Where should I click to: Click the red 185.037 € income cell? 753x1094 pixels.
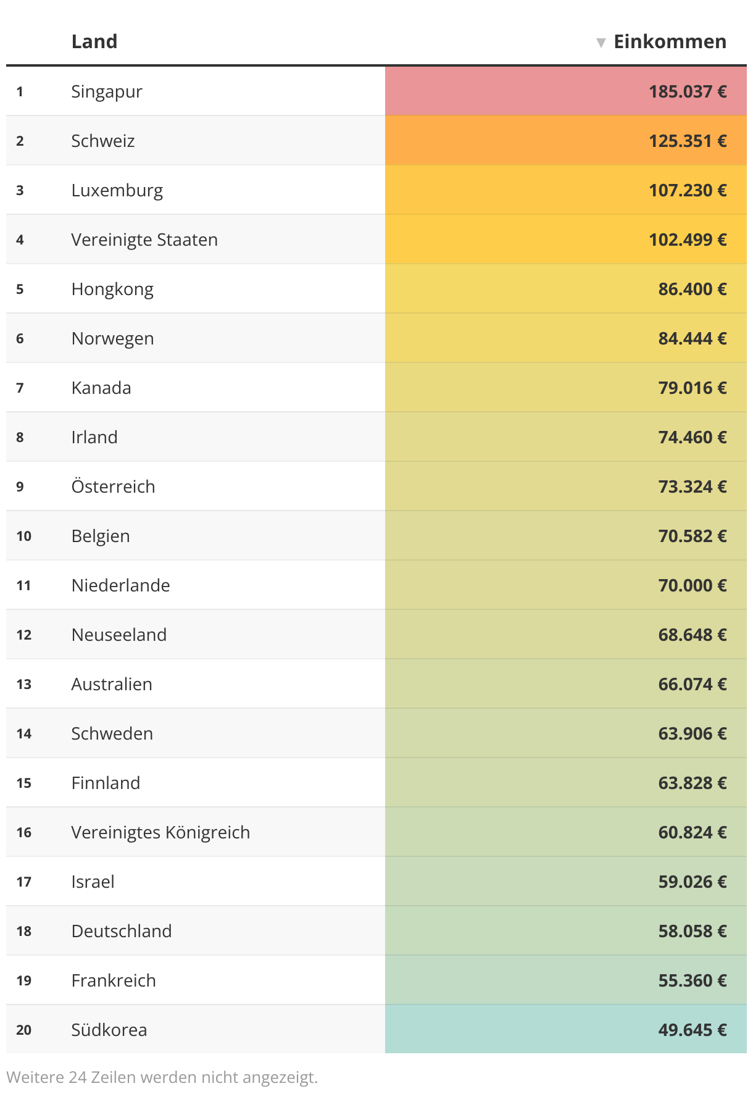pos(566,91)
